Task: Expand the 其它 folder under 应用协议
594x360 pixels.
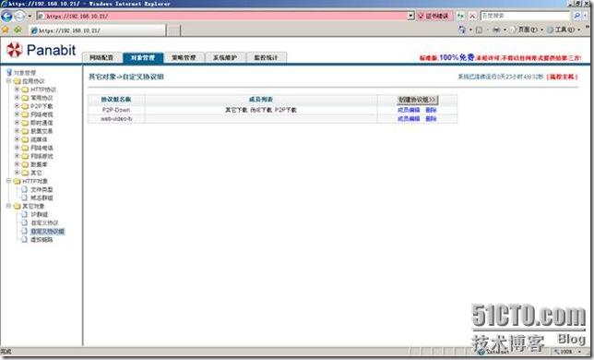Action: coord(17,173)
